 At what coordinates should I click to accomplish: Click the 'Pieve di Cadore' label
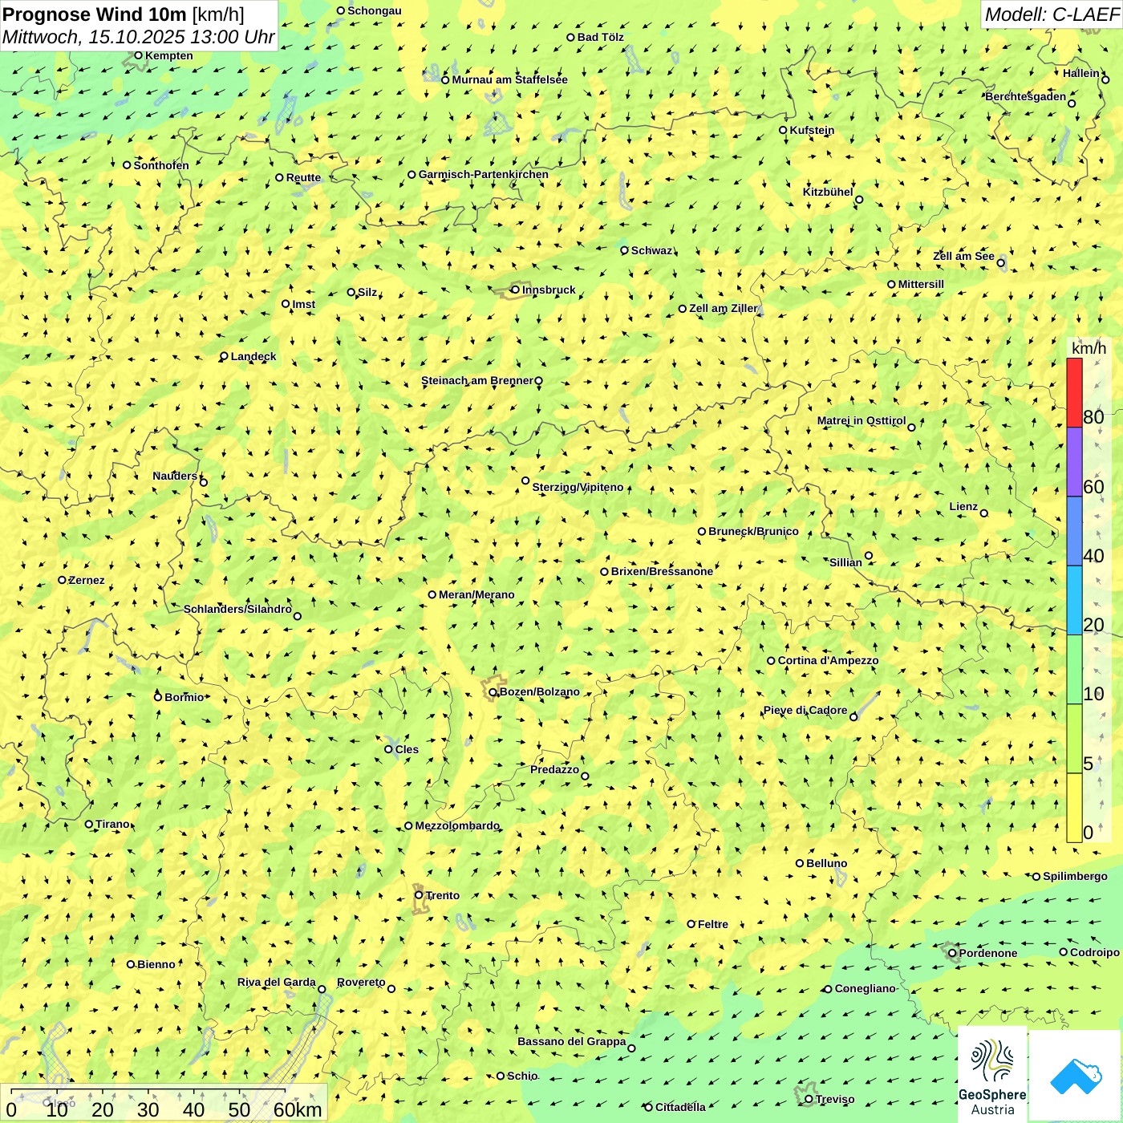pyautogui.click(x=805, y=710)
